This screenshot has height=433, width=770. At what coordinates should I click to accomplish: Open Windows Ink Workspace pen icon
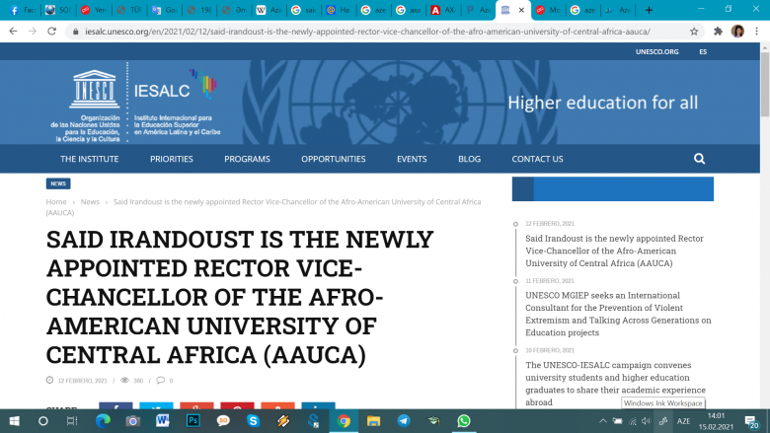tap(663, 421)
